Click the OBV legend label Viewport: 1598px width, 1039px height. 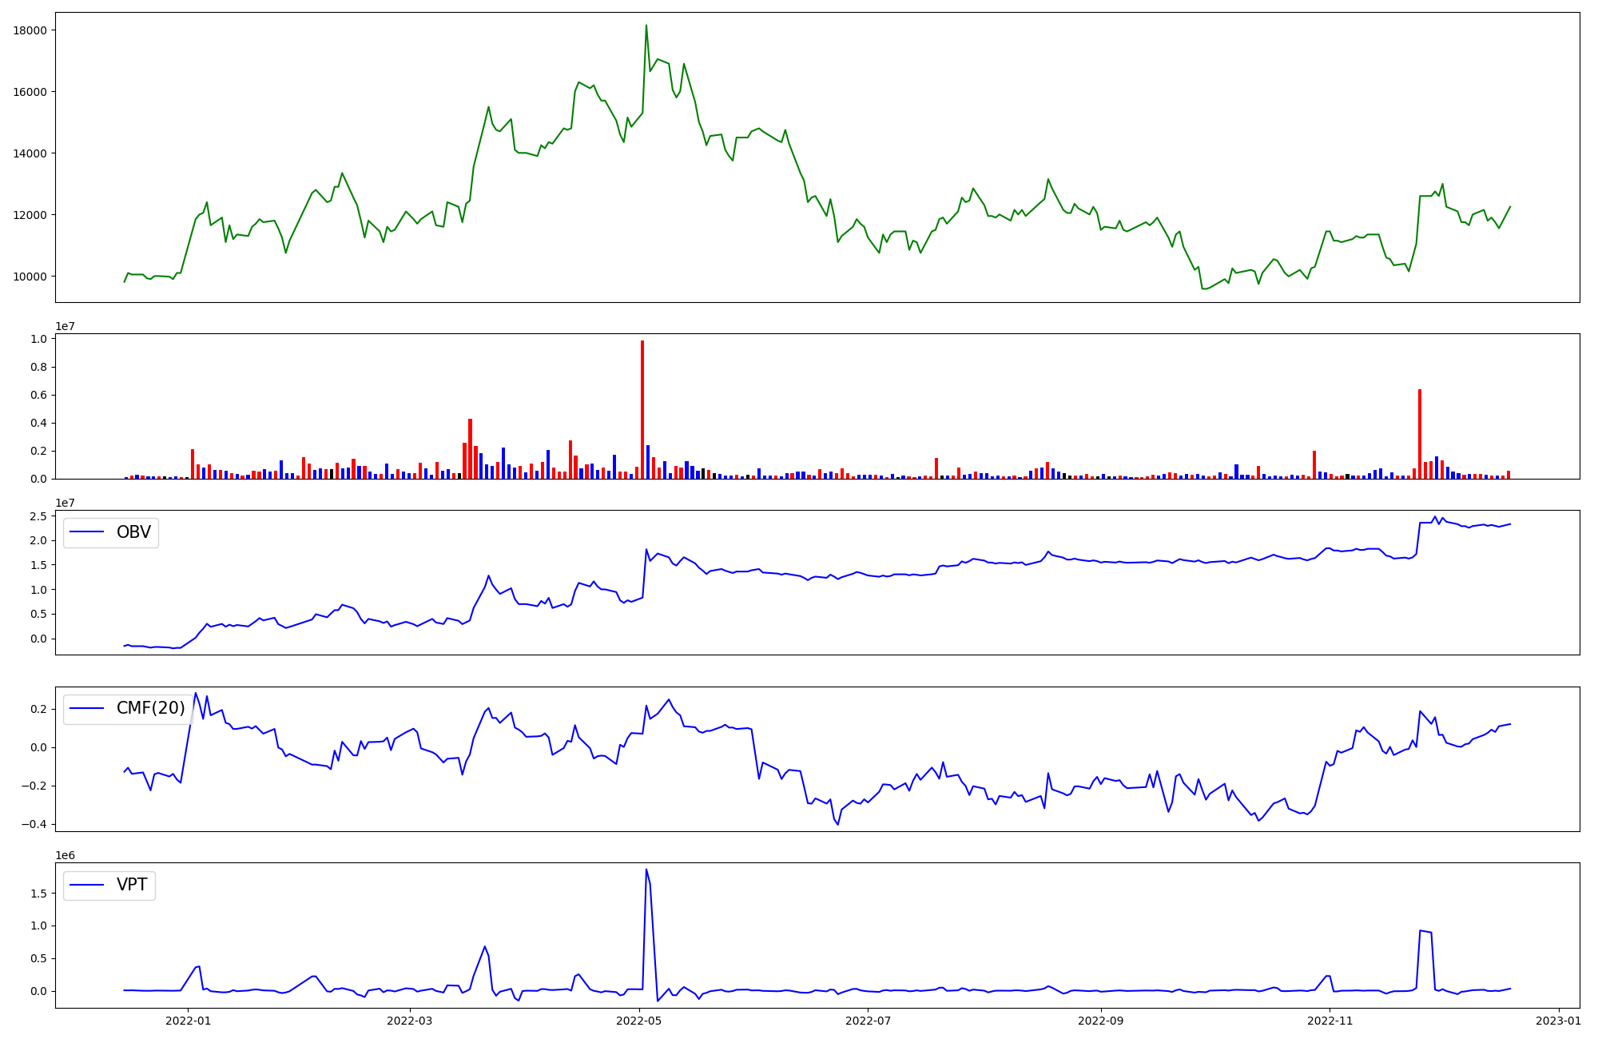pyautogui.click(x=133, y=532)
